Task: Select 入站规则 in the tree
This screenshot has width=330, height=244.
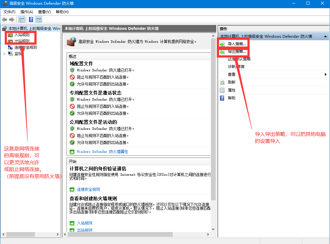Action: pyautogui.click(x=22, y=35)
